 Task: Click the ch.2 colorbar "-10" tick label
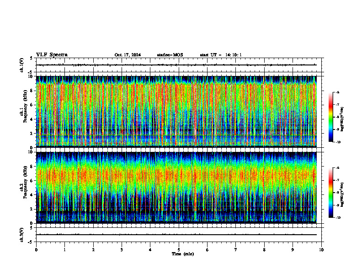[x=338, y=218]
